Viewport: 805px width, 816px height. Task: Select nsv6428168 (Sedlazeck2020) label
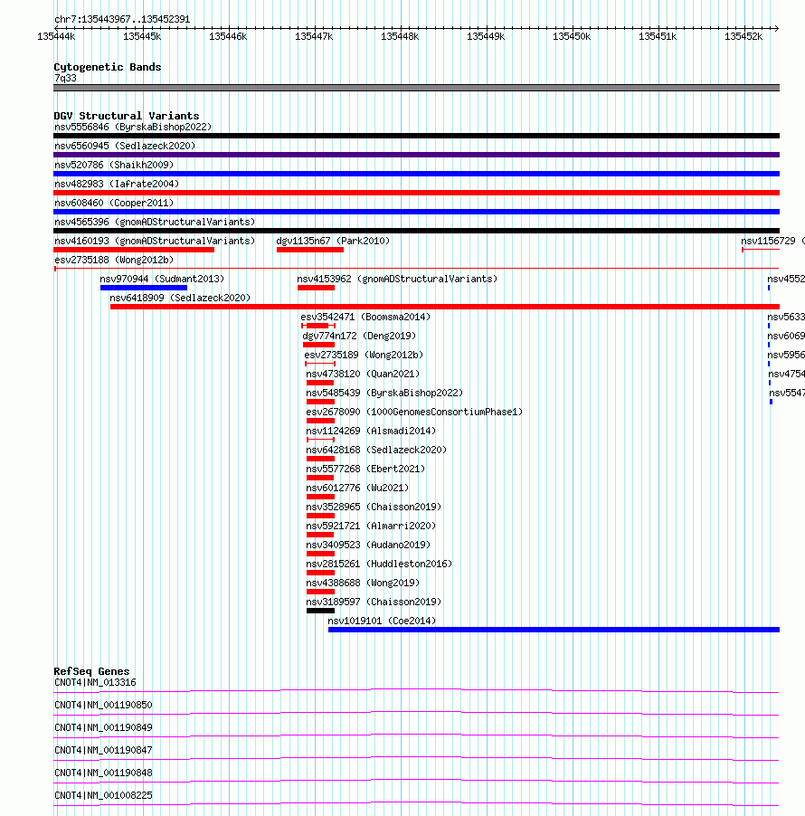(376, 450)
